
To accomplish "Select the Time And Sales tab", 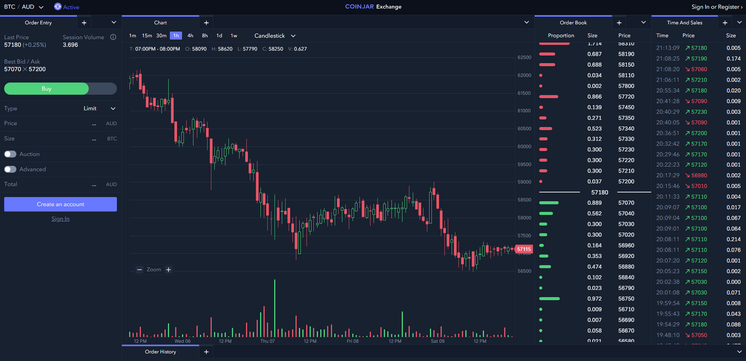I will [684, 23].
